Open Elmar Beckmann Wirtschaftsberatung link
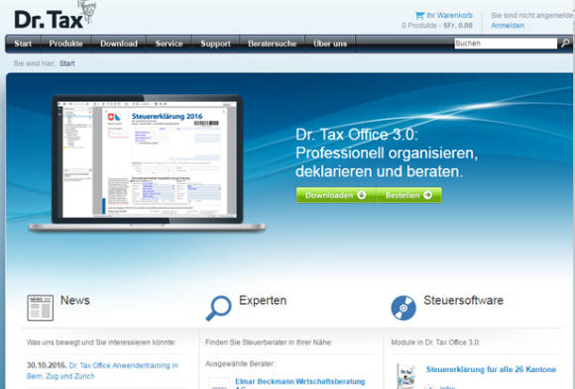Viewport: 575px width, 389px height. (300, 384)
